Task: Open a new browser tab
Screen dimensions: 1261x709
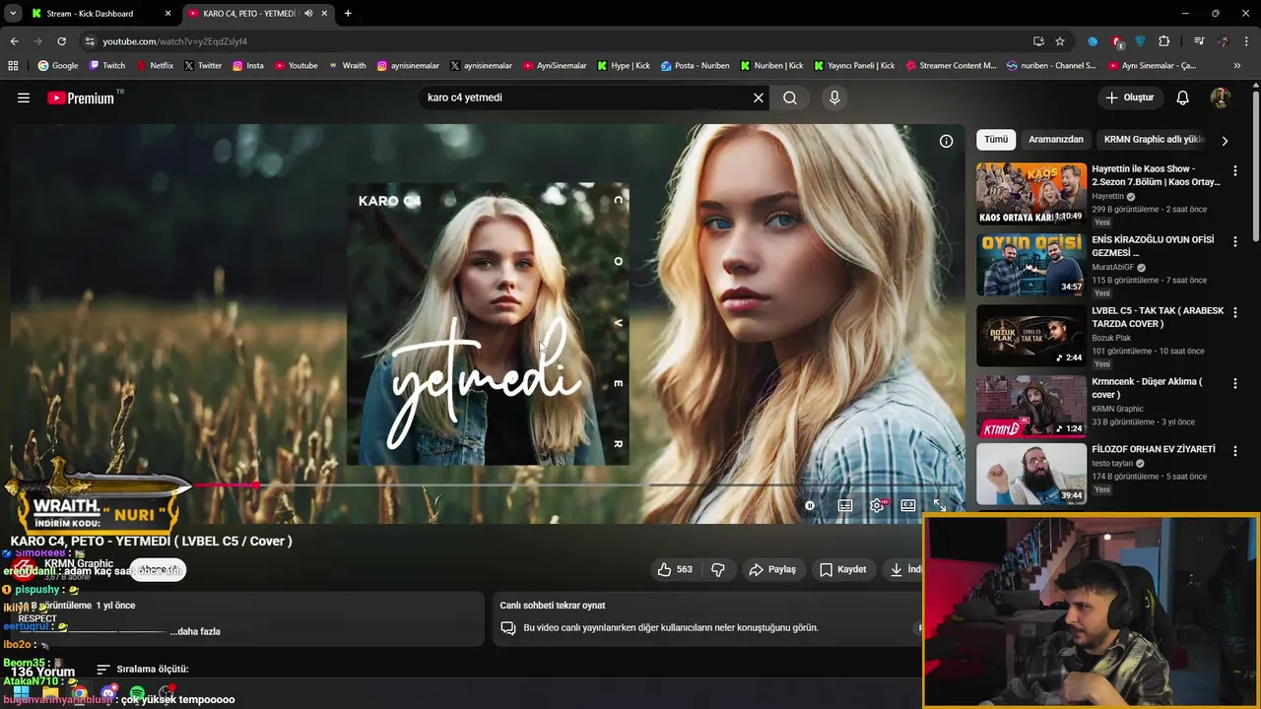Action: pos(348,14)
